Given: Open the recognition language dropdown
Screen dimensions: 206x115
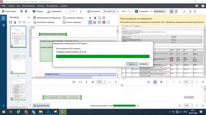Looking at the screenshot, I should (110, 11).
